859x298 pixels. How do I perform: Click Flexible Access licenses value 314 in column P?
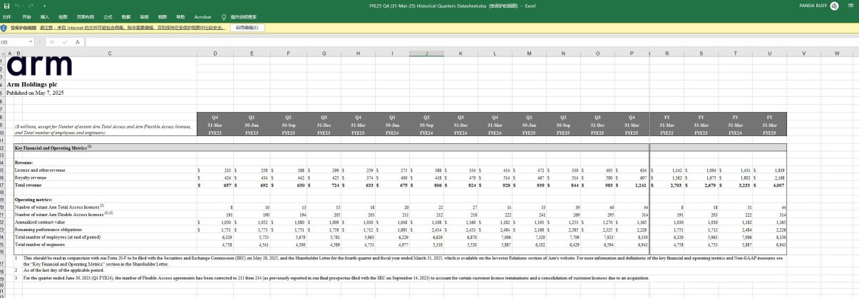click(x=643, y=215)
